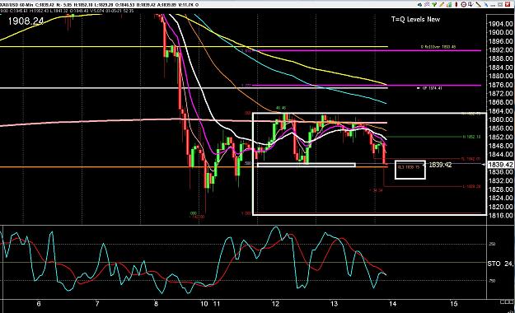Click the highlighted 1839.42 current price tag on axis

(501, 165)
